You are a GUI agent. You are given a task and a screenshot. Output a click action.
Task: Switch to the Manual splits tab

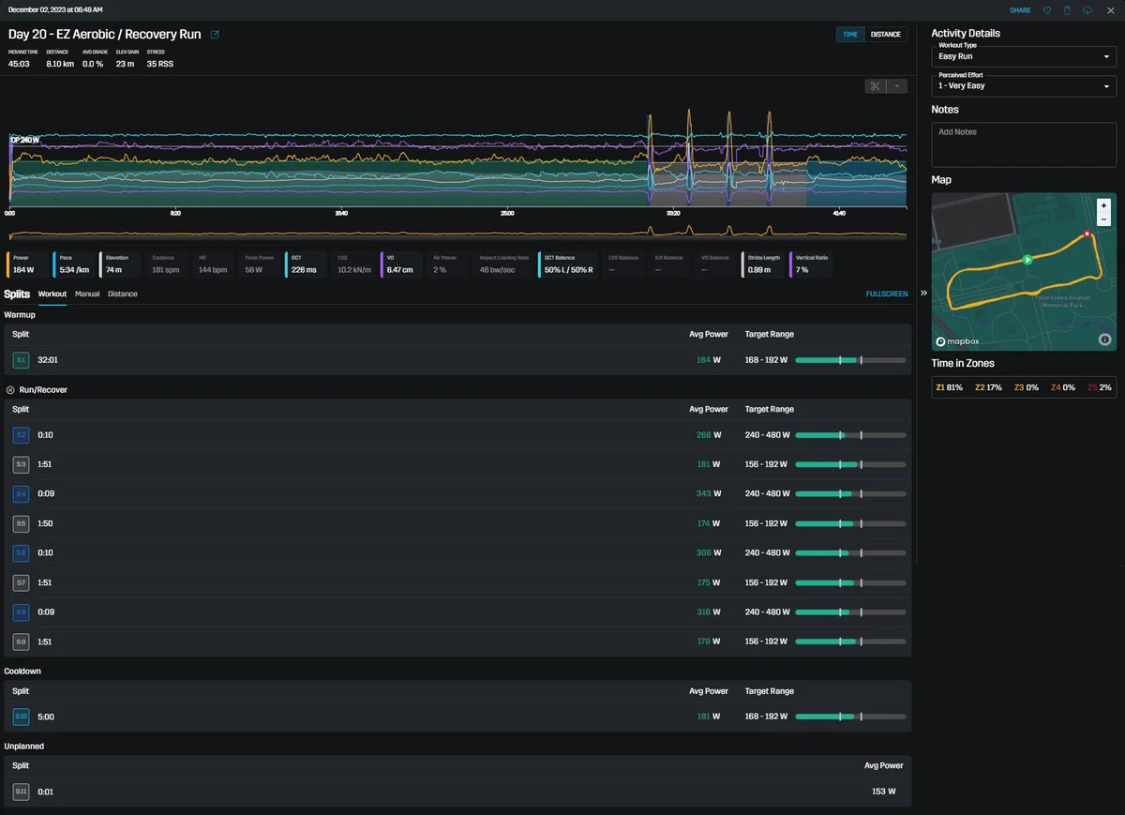click(87, 294)
